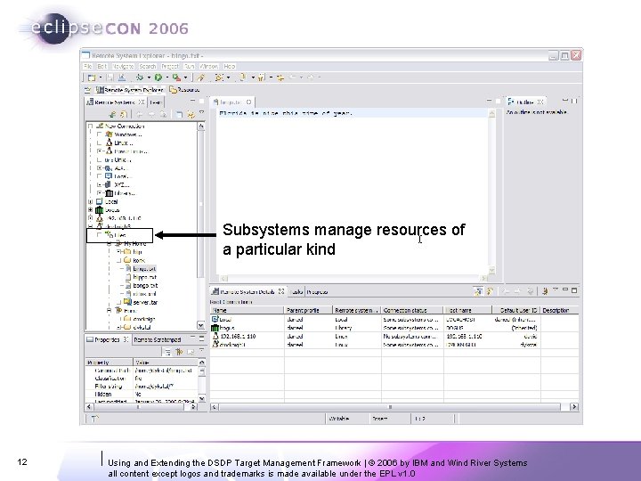Click the refresh icon in Remote Systems toolbar
Screen dimensions: 641x481
pyautogui.click(x=123, y=115)
